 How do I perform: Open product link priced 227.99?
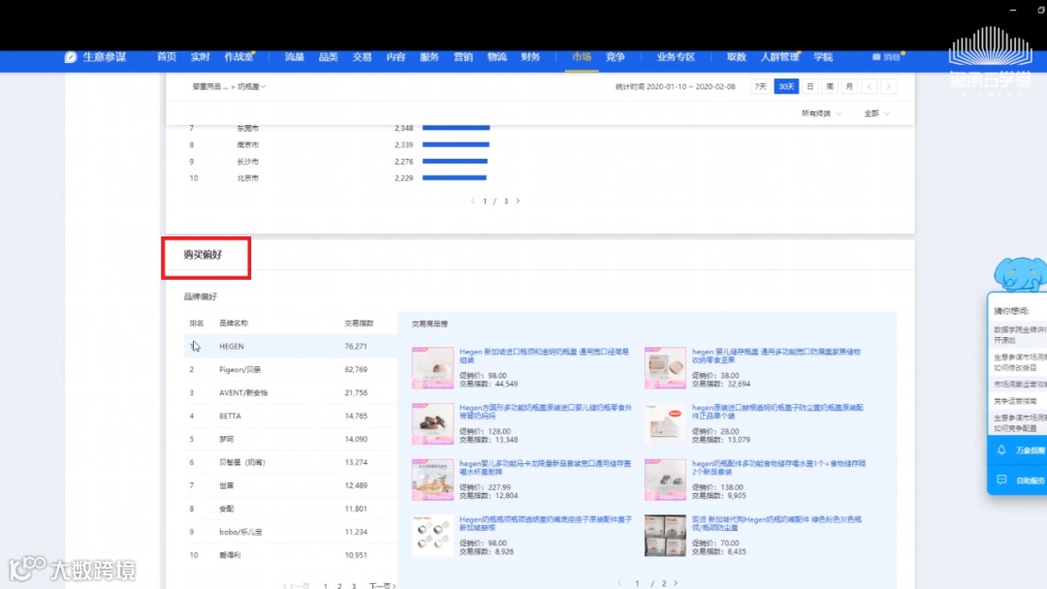[x=545, y=468]
